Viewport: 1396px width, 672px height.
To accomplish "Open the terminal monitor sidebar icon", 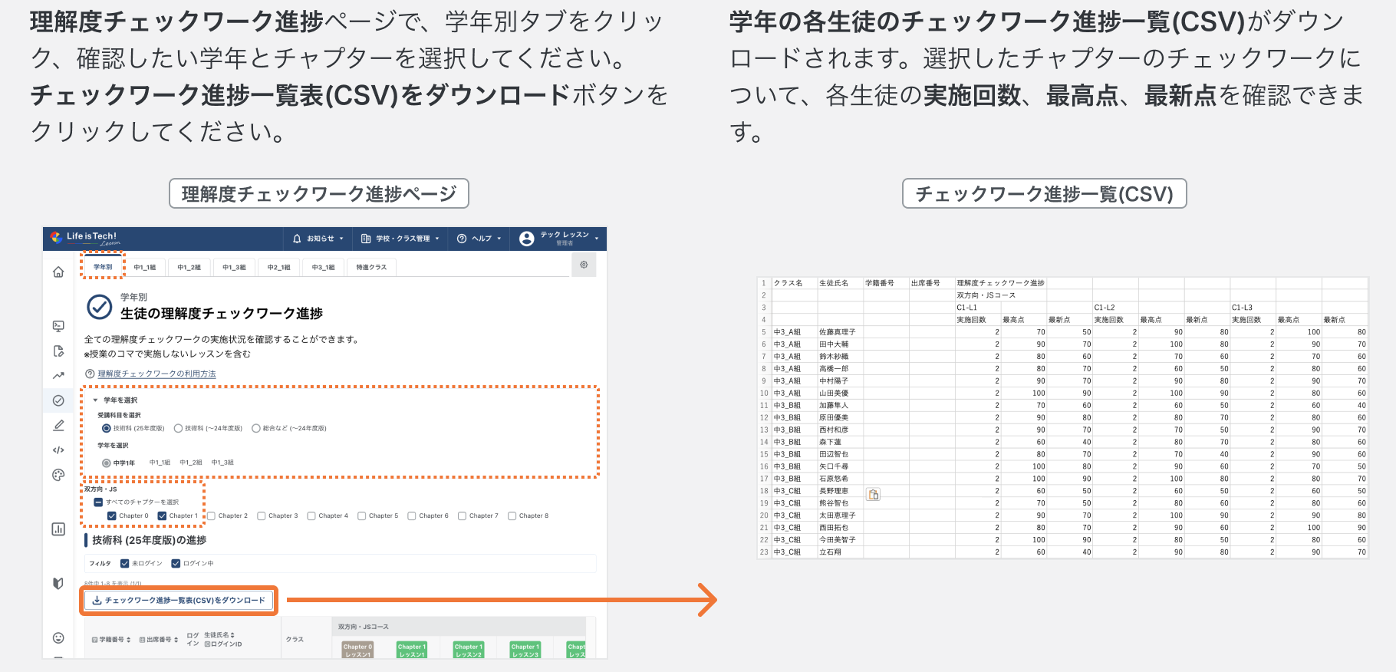I will point(58,326).
